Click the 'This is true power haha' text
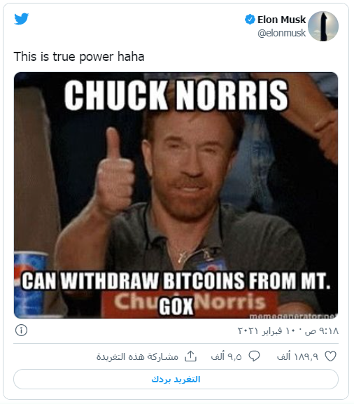The height and width of the screenshot is (404, 354). click(79, 57)
